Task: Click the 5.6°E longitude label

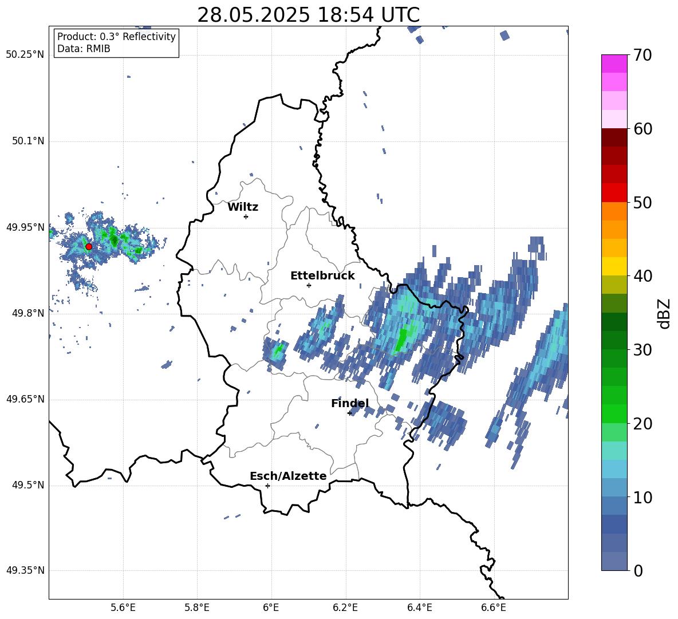Action: pos(123,608)
